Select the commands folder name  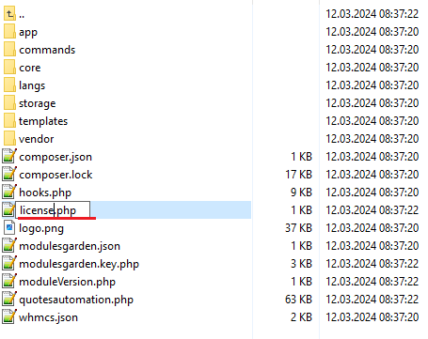click(x=47, y=50)
